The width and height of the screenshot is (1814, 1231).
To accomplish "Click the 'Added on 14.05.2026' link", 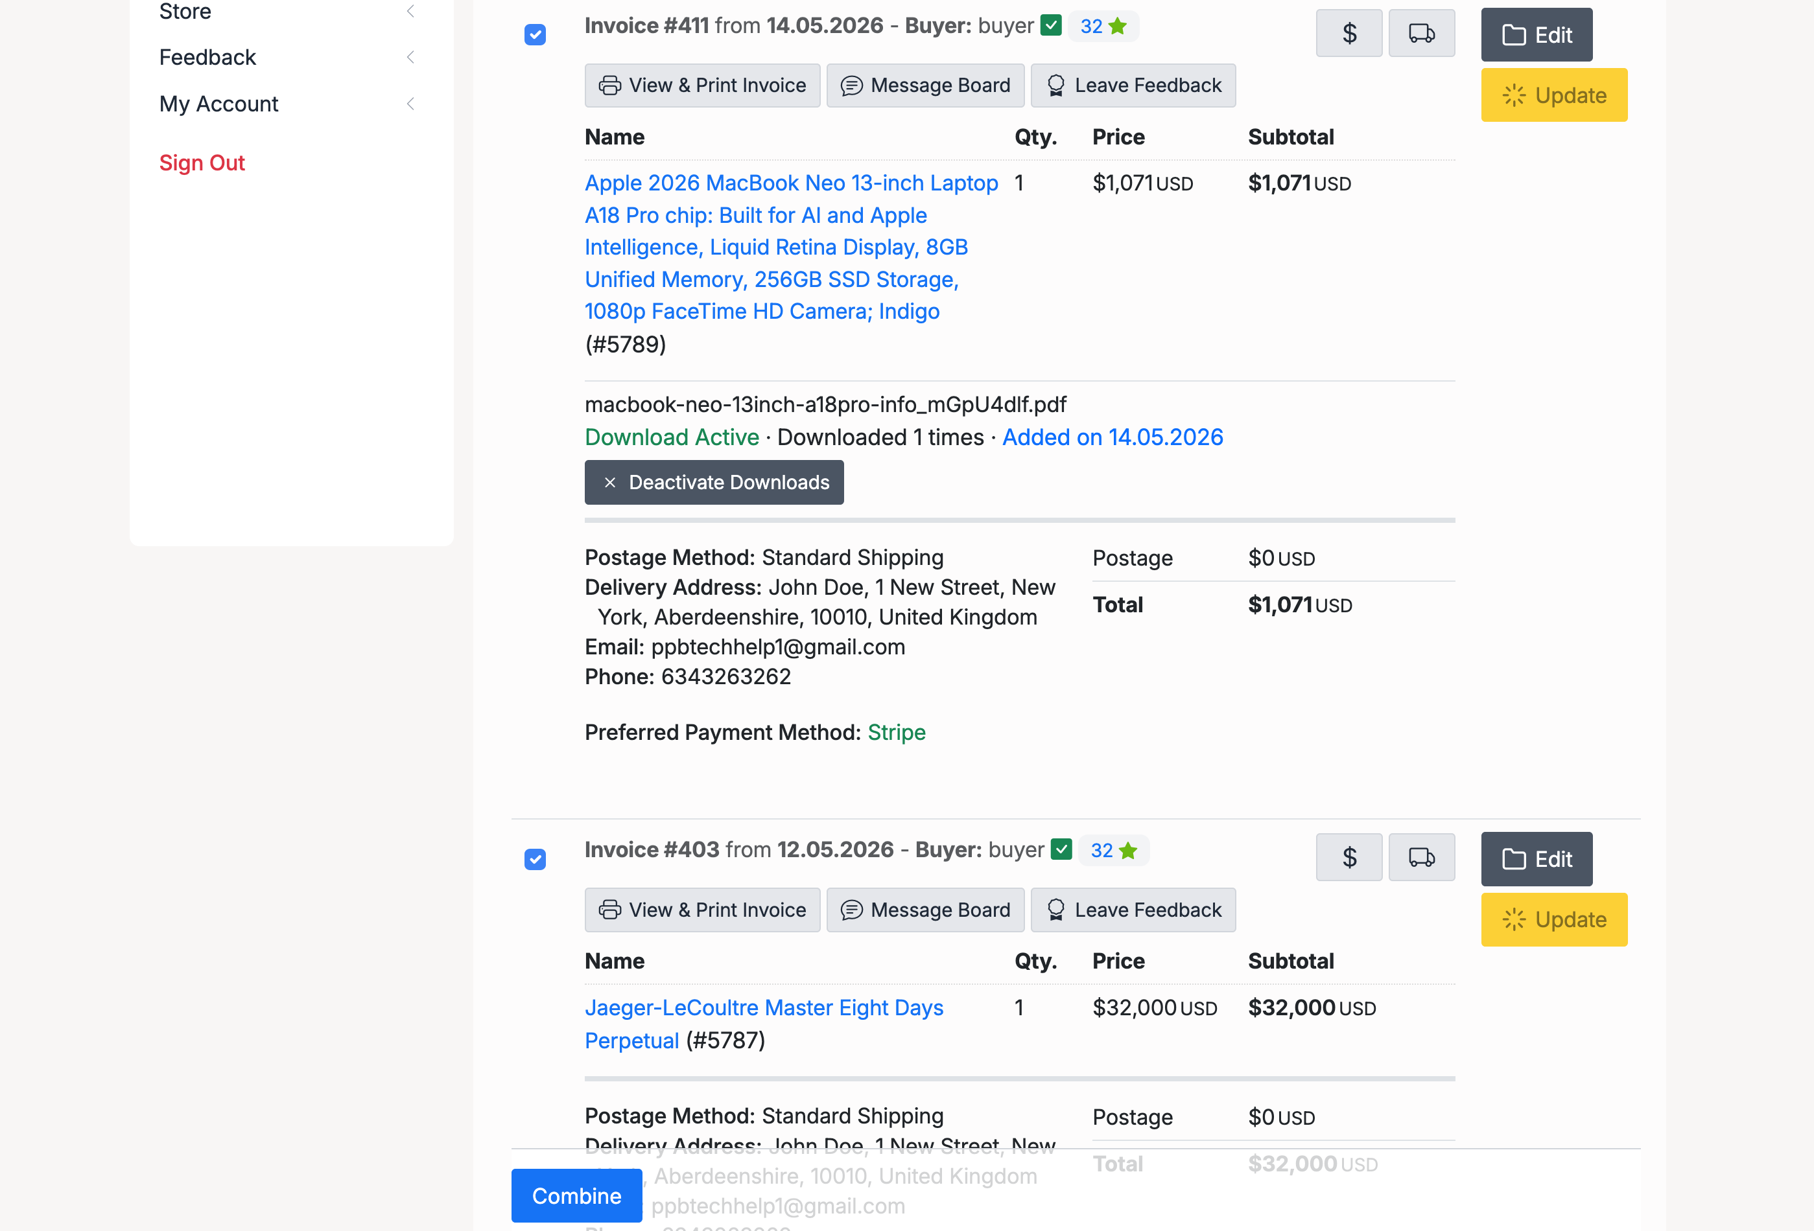I will (1113, 437).
